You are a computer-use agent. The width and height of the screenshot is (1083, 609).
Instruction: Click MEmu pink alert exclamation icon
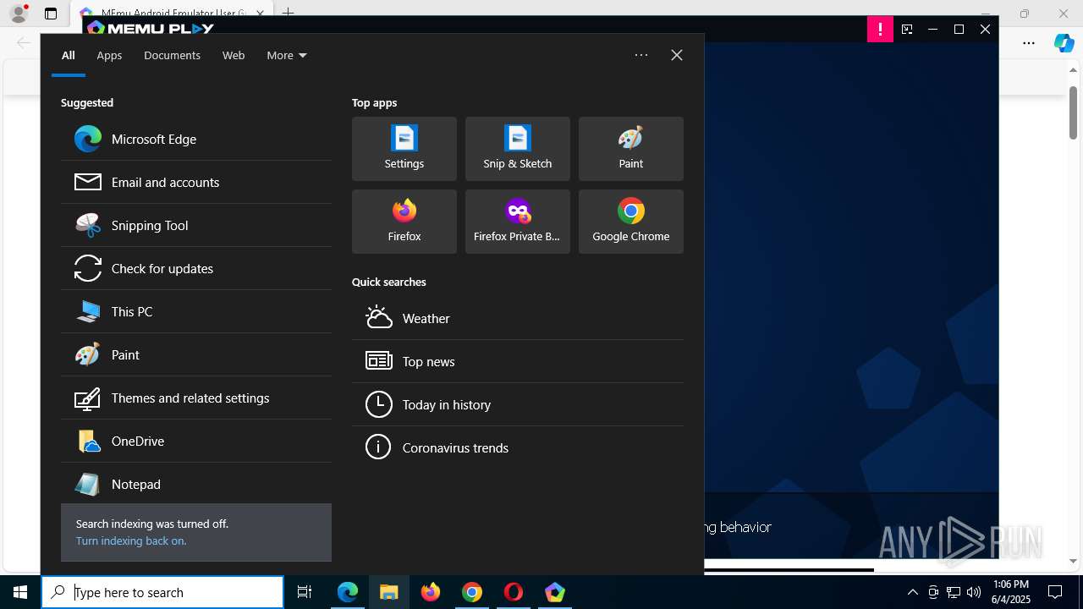click(x=880, y=30)
